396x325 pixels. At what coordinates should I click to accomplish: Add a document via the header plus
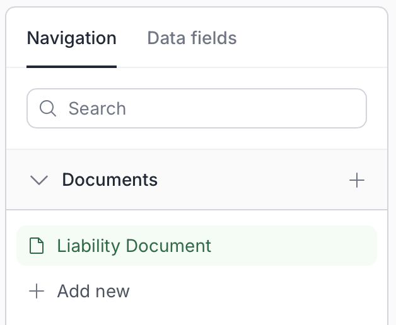coord(357,180)
